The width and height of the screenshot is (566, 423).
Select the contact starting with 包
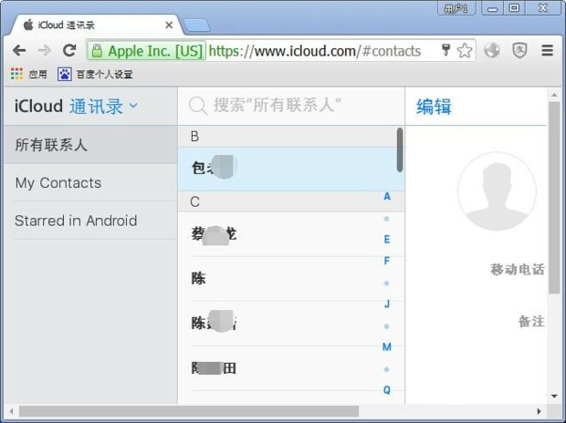click(291, 169)
